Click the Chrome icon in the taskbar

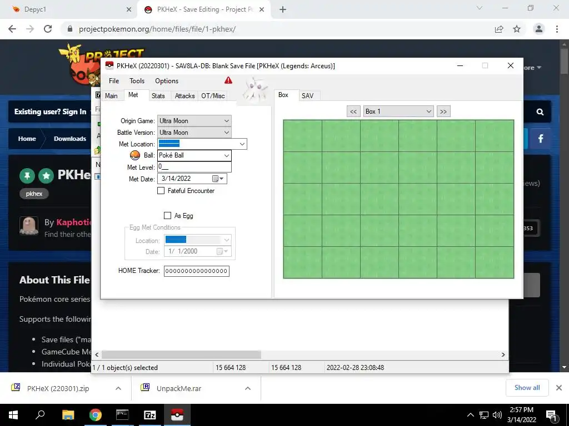(95, 415)
